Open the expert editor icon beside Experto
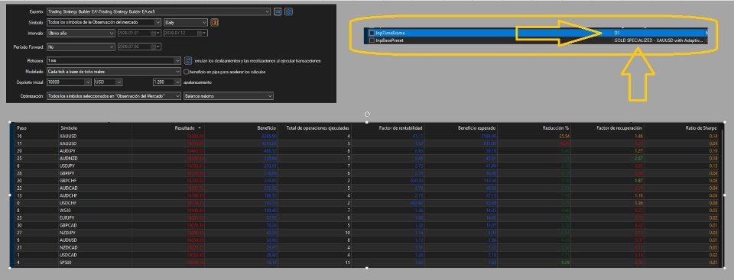Image resolution: width=734 pixels, height=280 pixels. coord(278,11)
